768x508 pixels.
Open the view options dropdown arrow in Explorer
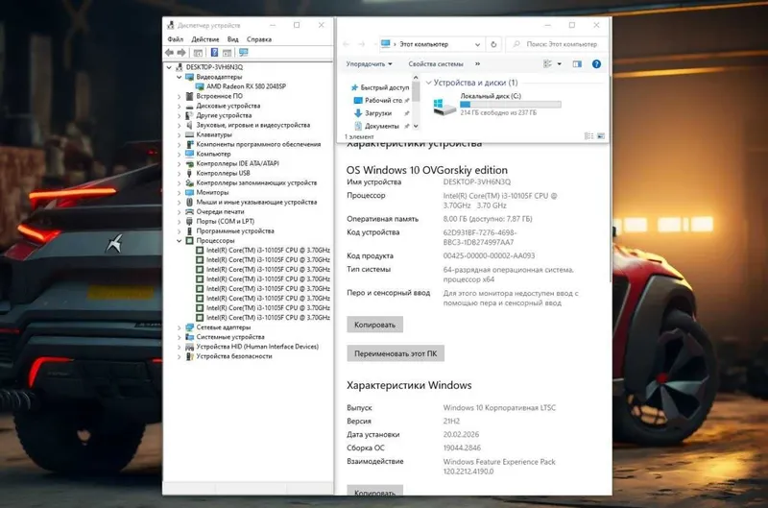pos(560,64)
